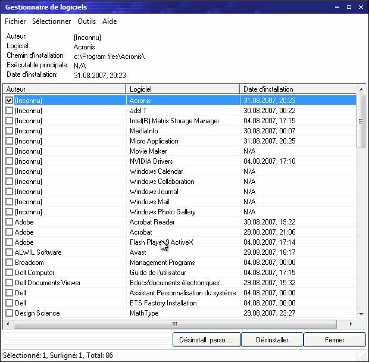The width and height of the screenshot is (369, 362).
Task: Tick the Design Science MathType checkbox
Action: pos(9,313)
